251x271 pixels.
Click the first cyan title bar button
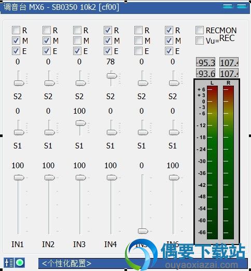[228, 6]
